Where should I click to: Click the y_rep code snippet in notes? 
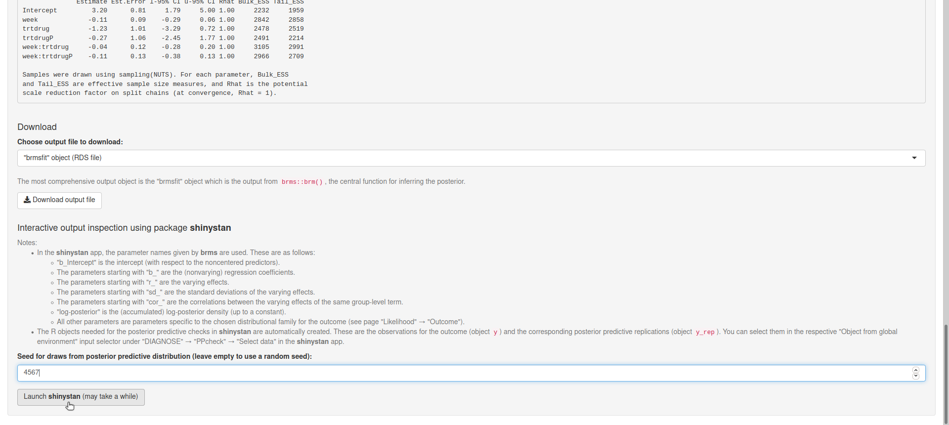(x=705, y=332)
